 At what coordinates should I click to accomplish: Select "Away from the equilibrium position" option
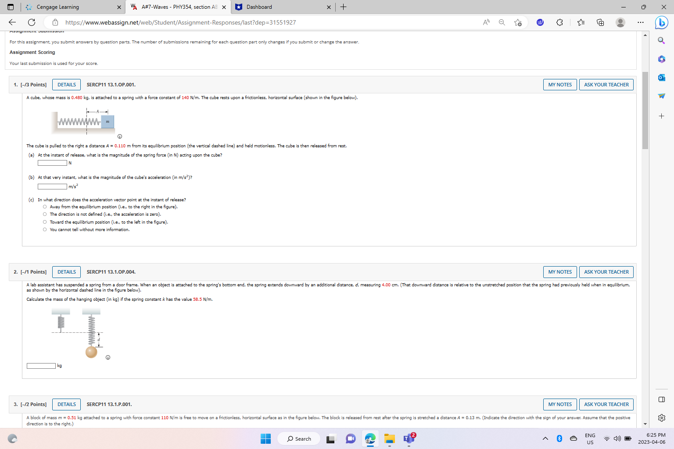click(x=44, y=207)
